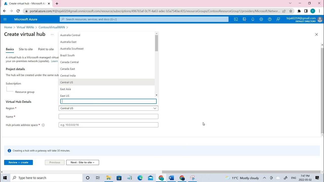This screenshot has height=182, width=324.
Task: Open the teja60204@gmail.com account menu
Action: click(x=305, y=19)
